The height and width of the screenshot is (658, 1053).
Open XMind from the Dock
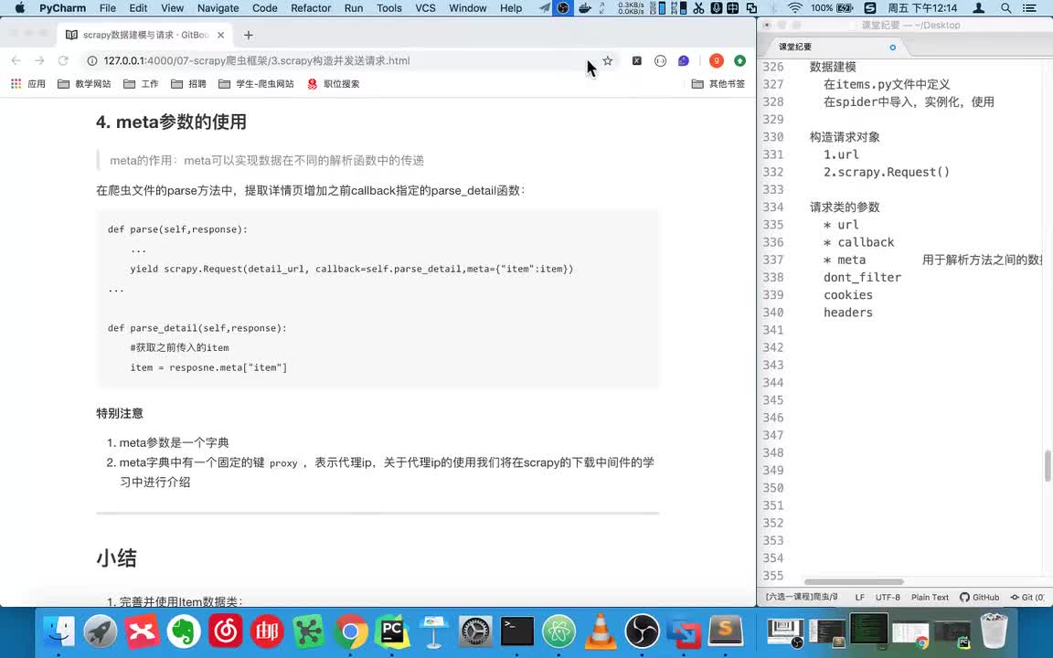pyautogui.click(x=143, y=631)
